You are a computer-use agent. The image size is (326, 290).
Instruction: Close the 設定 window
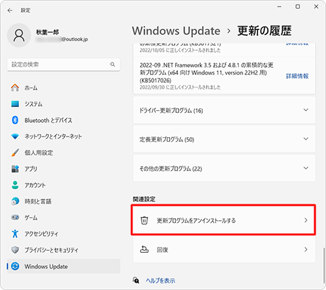click(x=316, y=7)
